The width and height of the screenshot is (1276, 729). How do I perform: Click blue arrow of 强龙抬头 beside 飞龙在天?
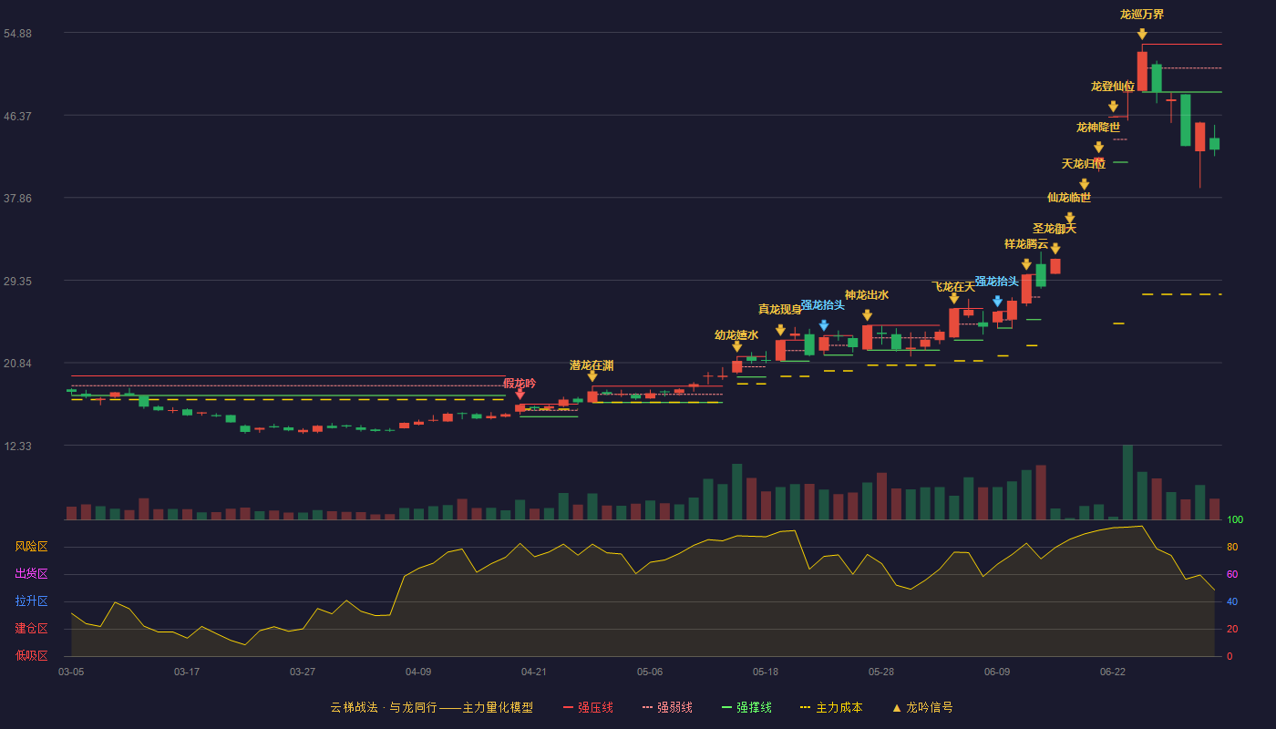(997, 301)
